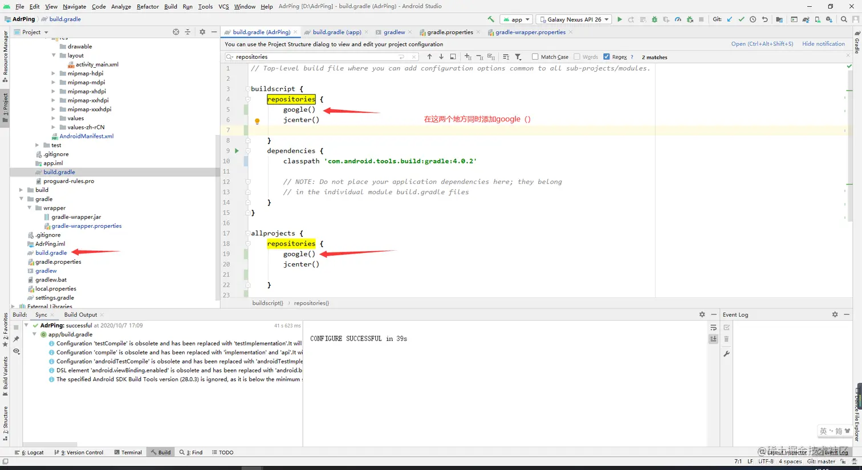Run the app with green play button
Screen dimensions: 862x470
[x=620, y=19]
